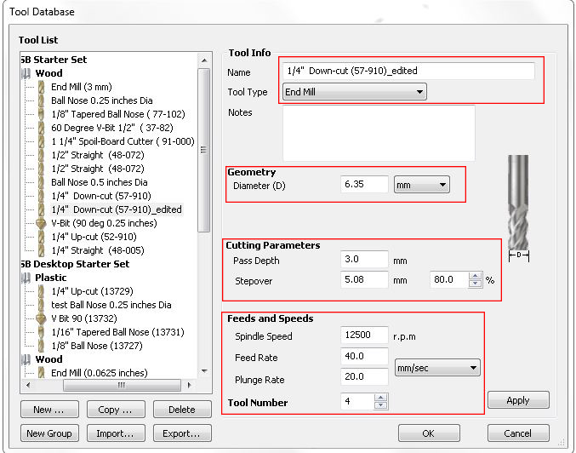Click the Plunge Rate field

(x=364, y=376)
